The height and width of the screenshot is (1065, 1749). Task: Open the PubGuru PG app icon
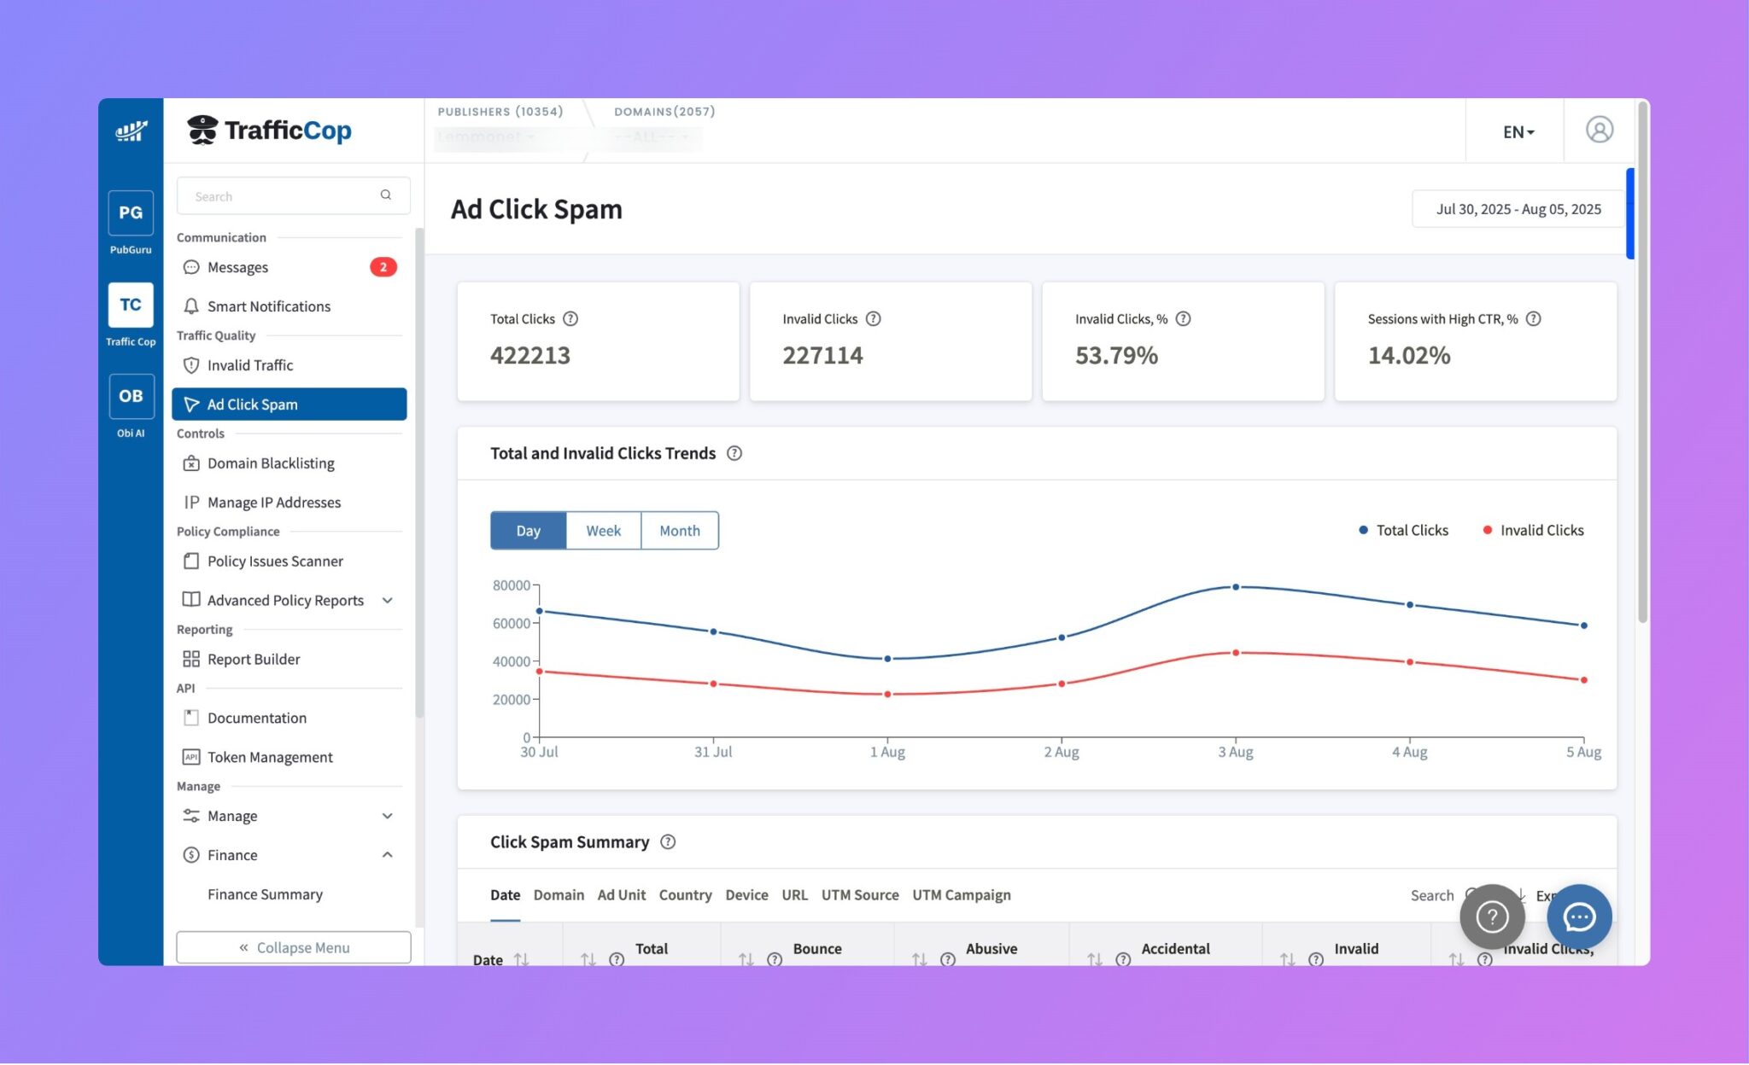point(131,213)
